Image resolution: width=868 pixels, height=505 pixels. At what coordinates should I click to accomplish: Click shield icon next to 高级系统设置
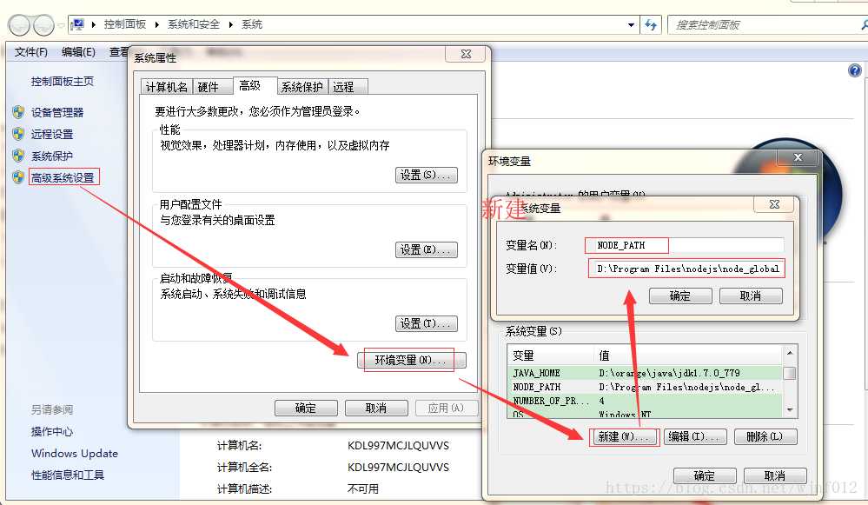(x=18, y=177)
